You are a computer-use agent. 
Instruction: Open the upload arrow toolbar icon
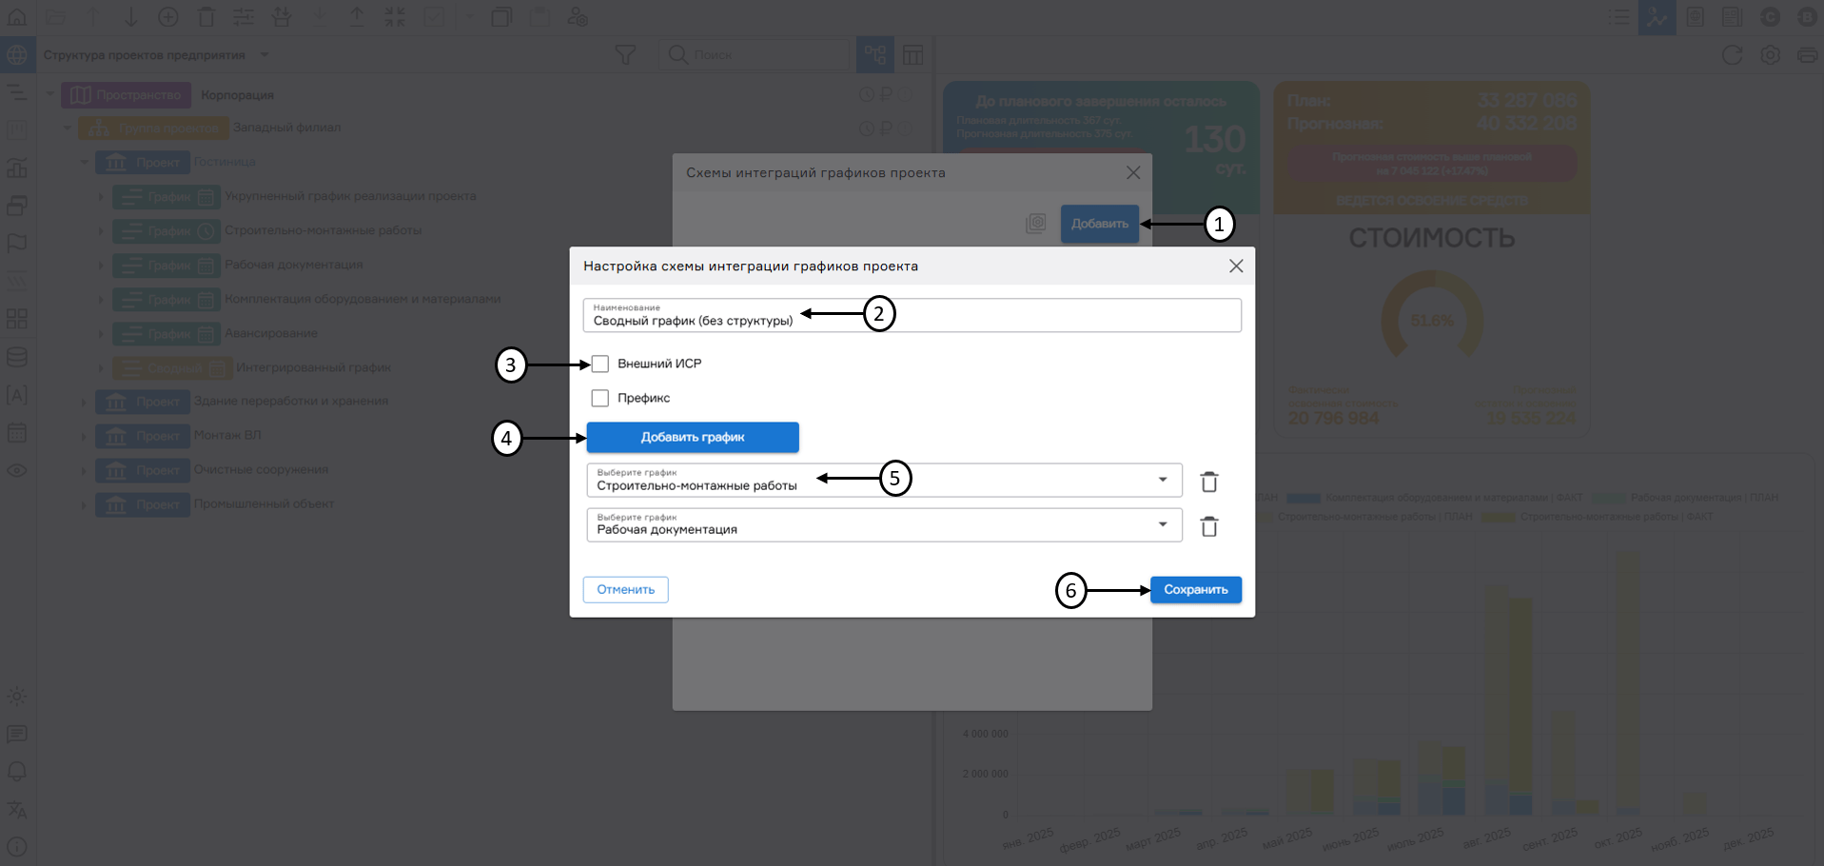[357, 16]
